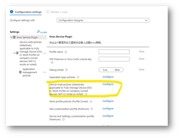Show info for Device and Settings customization profile
180x138 pixels.
(63, 119)
